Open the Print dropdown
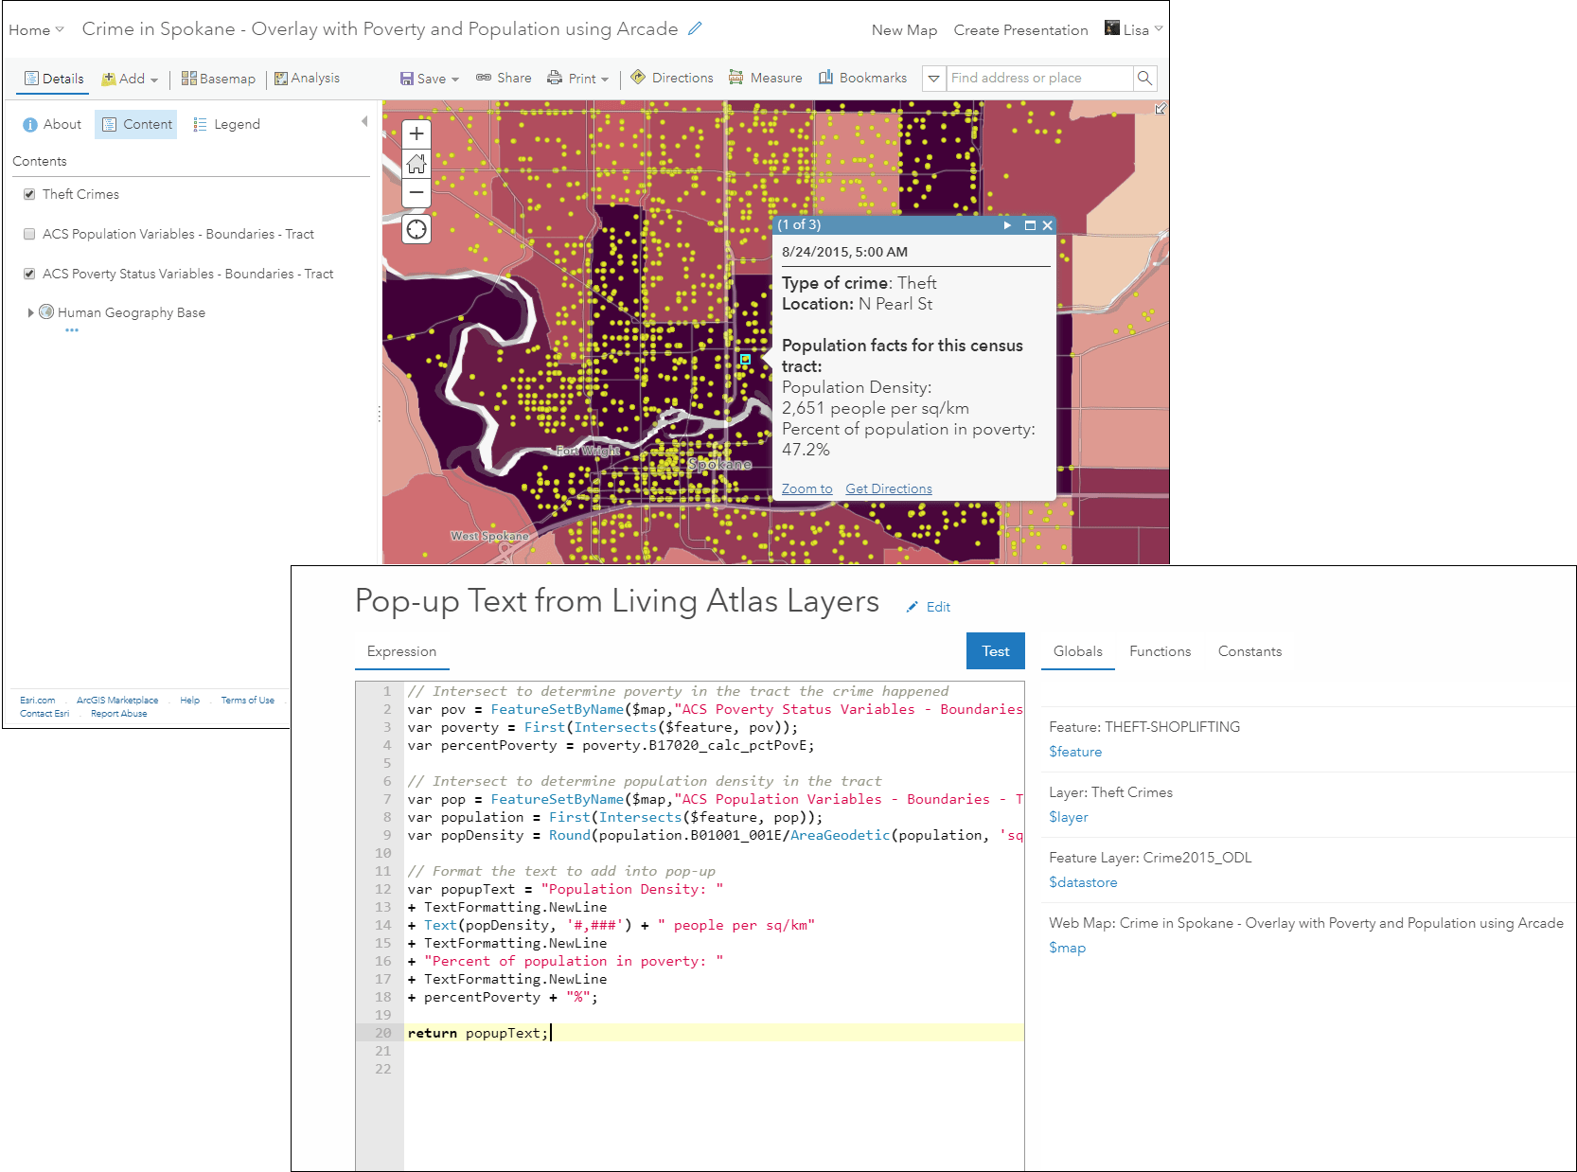 pos(577,79)
